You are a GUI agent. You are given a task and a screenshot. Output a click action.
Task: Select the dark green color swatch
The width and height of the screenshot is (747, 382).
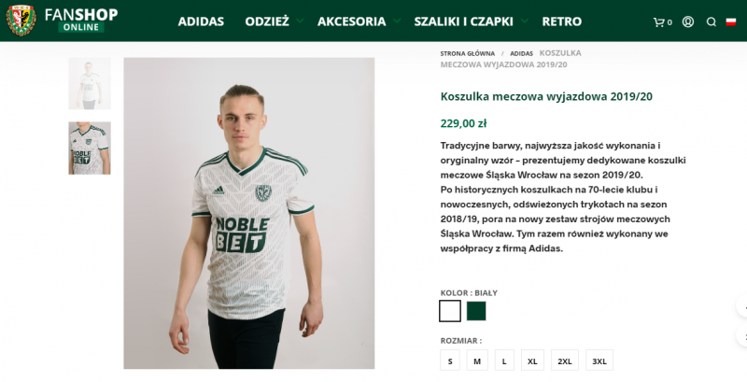click(476, 311)
